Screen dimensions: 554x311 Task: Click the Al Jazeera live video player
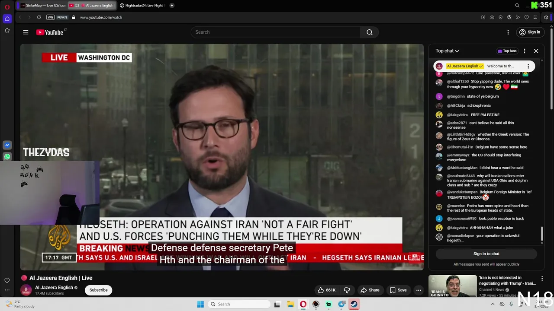pyautogui.click(x=222, y=157)
